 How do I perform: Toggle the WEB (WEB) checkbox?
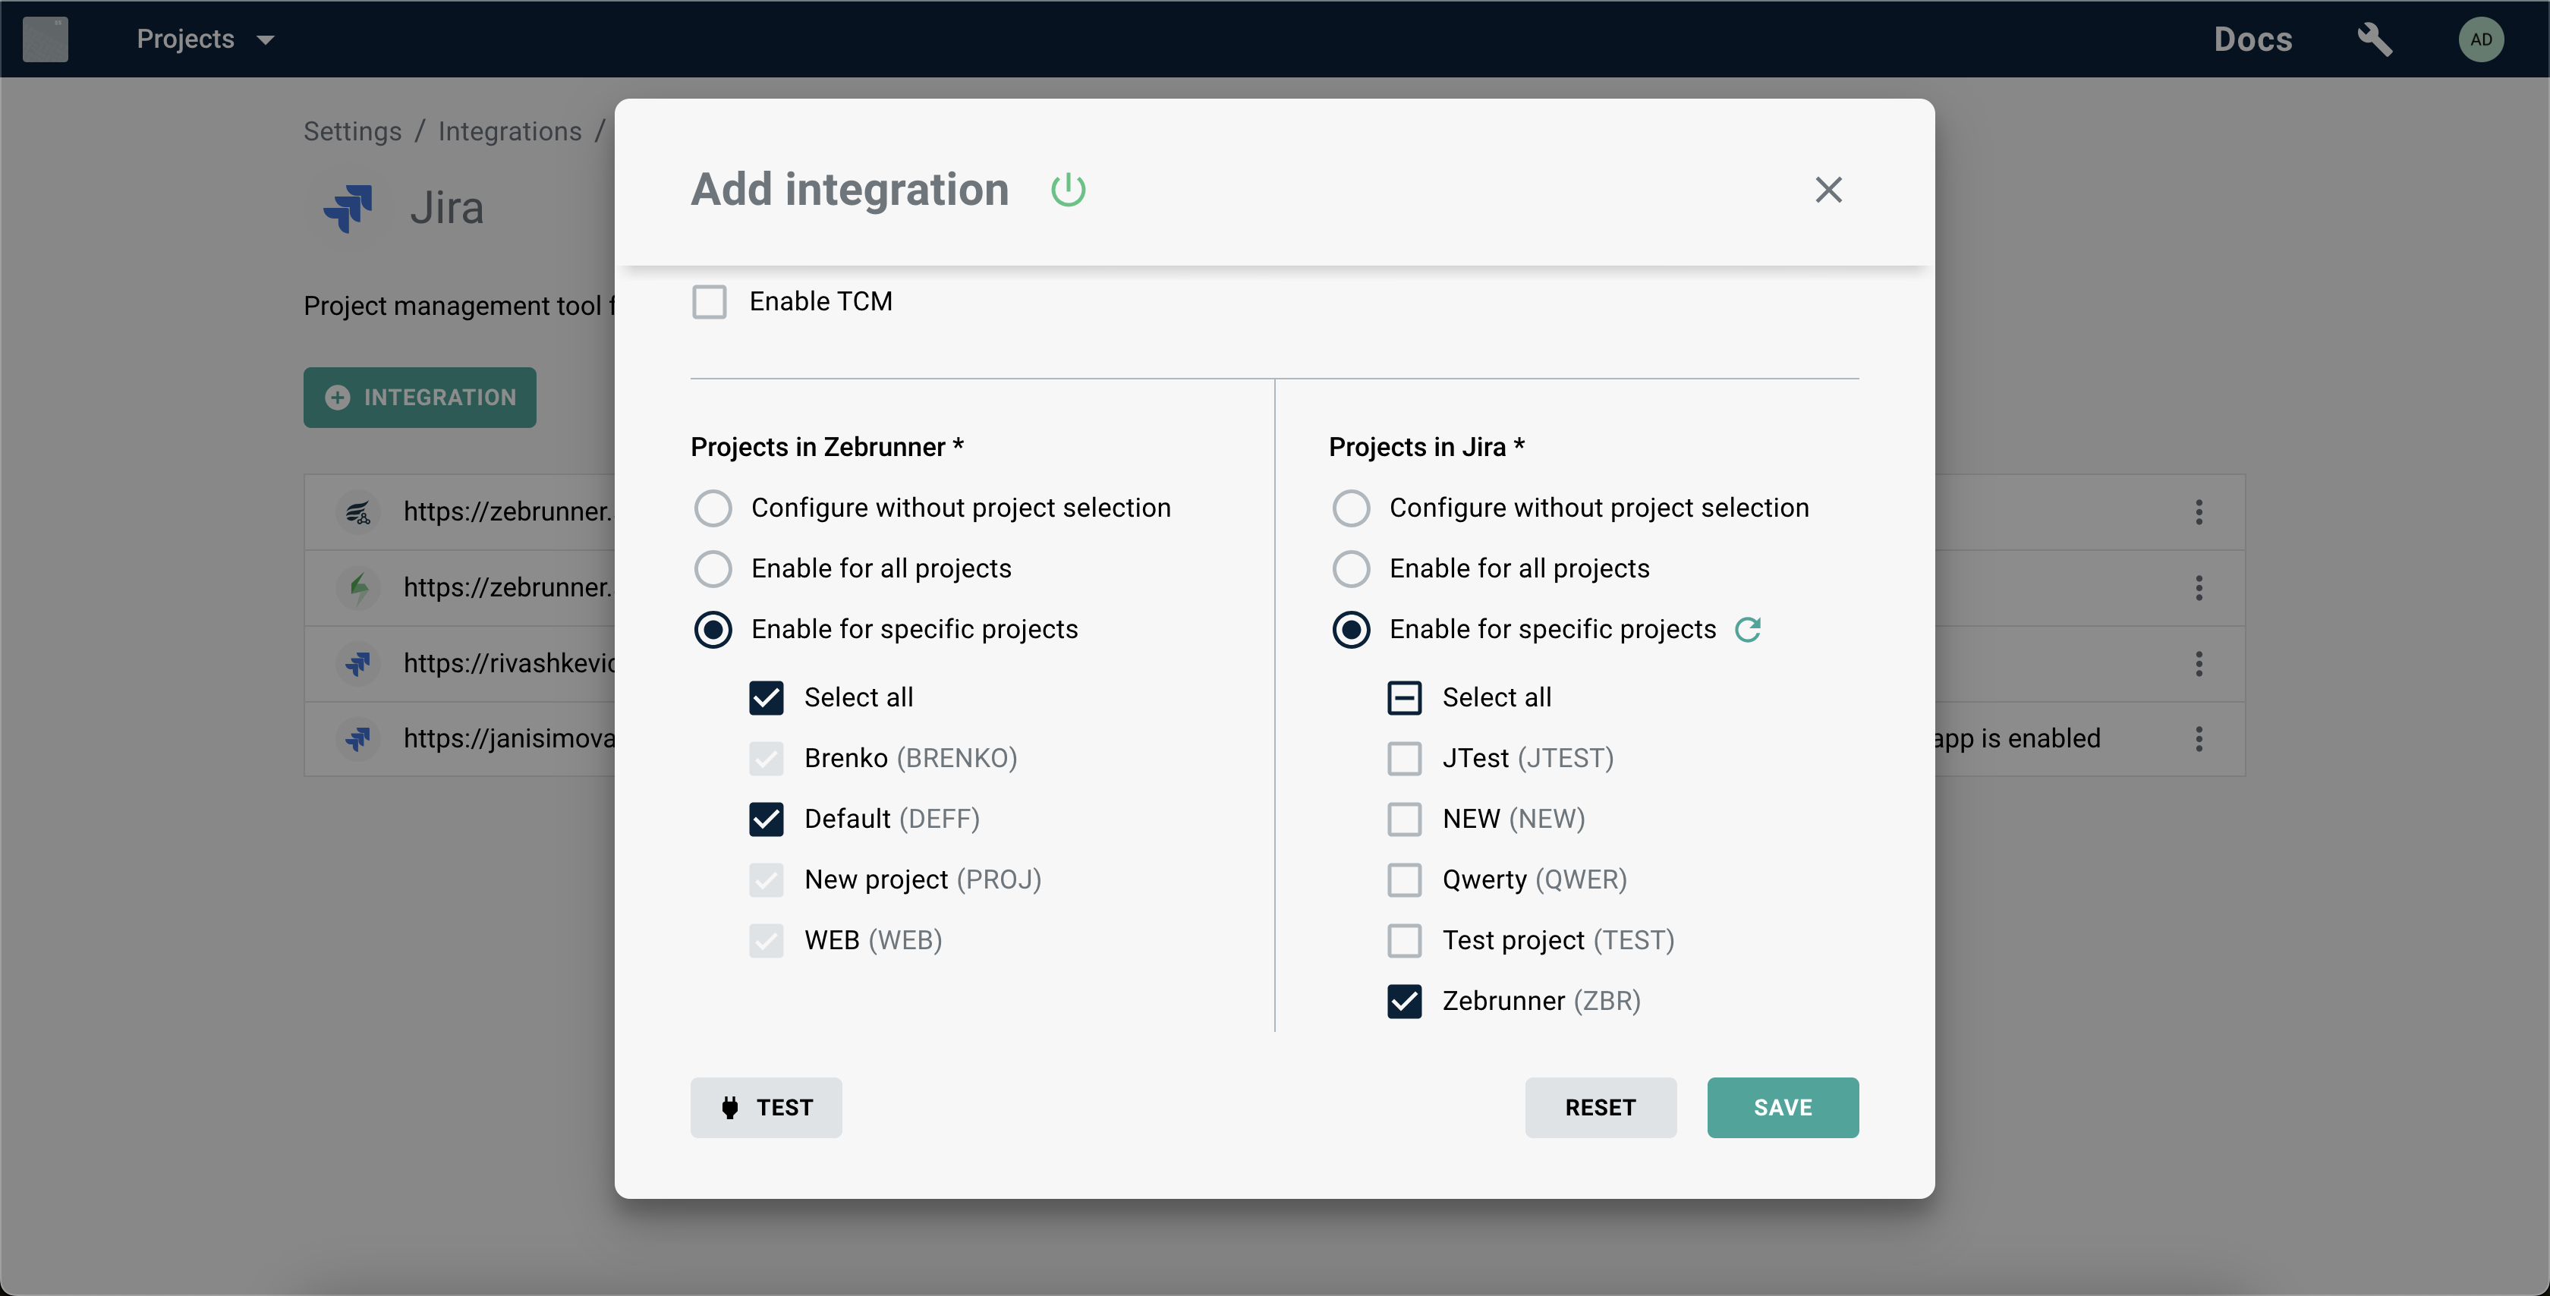[767, 939]
